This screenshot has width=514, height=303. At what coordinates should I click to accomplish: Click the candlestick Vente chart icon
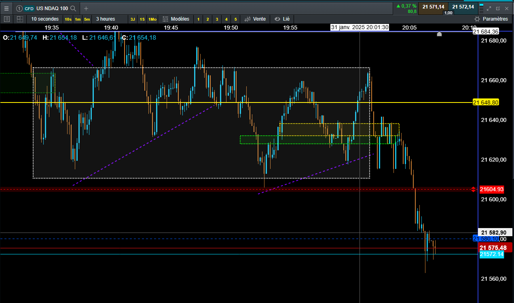pos(247,19)
